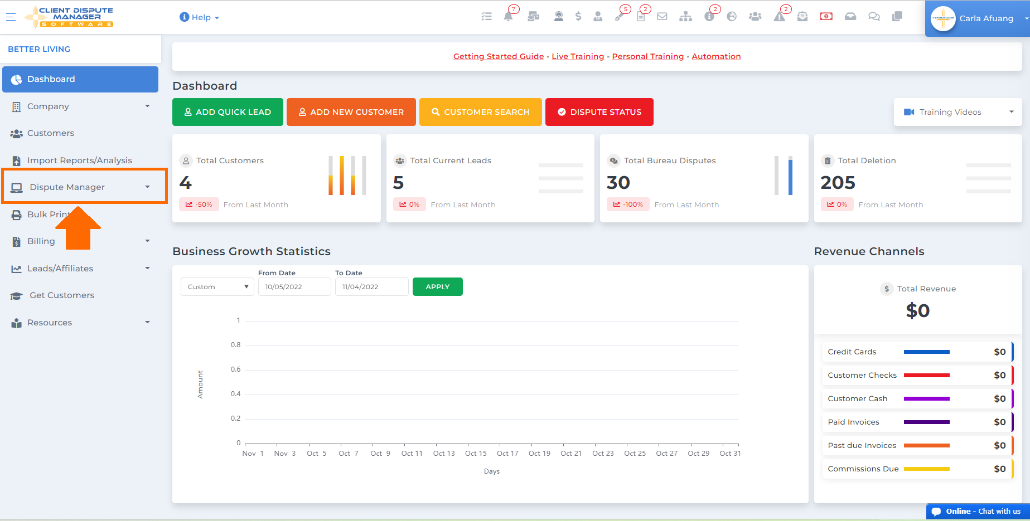Open the Getting Started Guide link
Screen dimensions: 1030x521
pyautogui.click(x=499, y=56)
